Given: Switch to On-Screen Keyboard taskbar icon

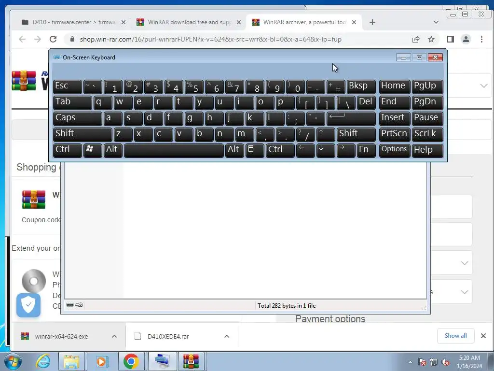Looking at the screenshot, I should click(x=162, y=361).
